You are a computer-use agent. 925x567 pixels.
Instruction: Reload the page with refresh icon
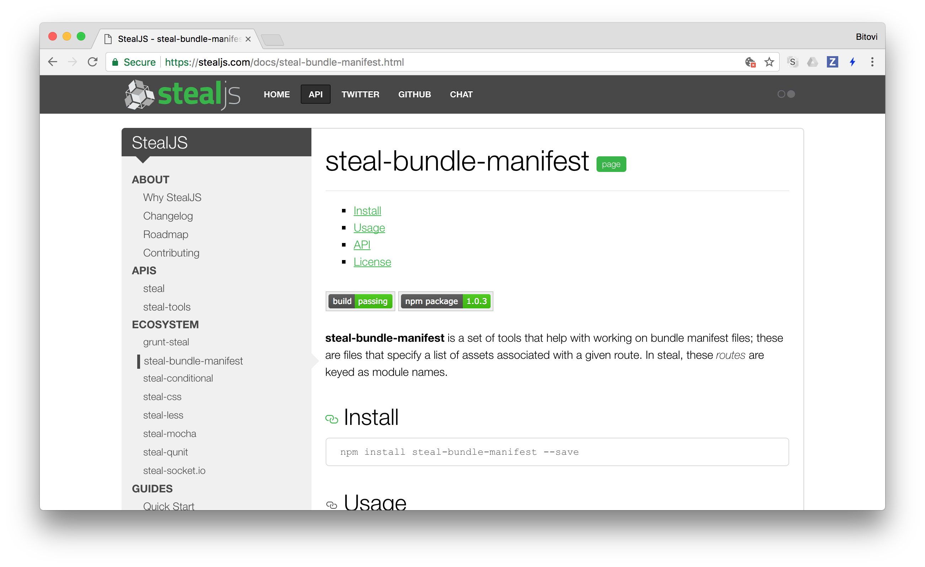tap(93, 62)
